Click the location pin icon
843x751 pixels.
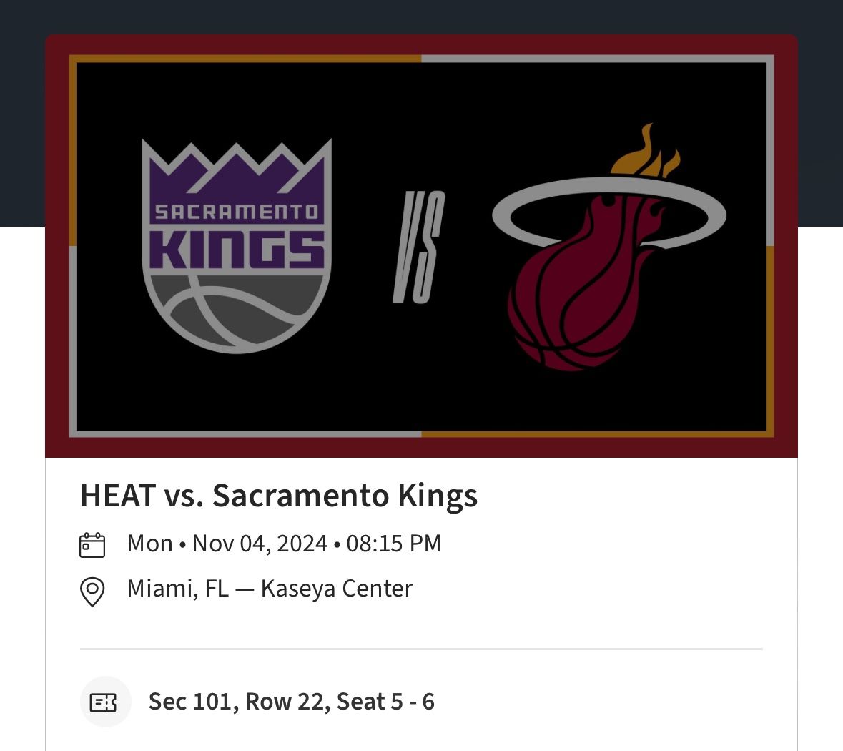coord(92,592)
